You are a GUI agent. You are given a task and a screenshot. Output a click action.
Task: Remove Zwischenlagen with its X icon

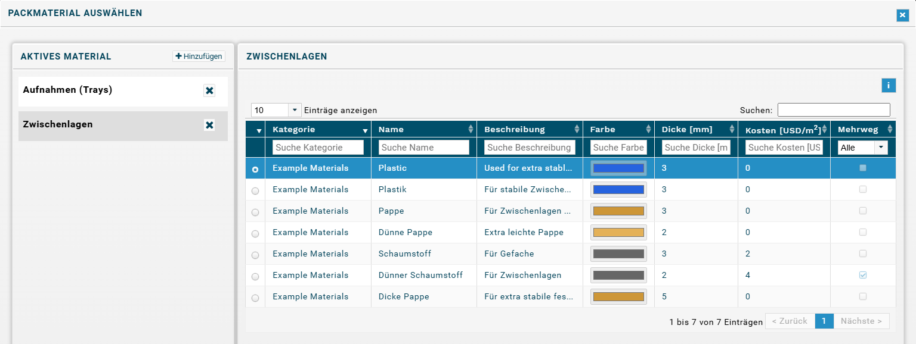(x=209, y=125)
